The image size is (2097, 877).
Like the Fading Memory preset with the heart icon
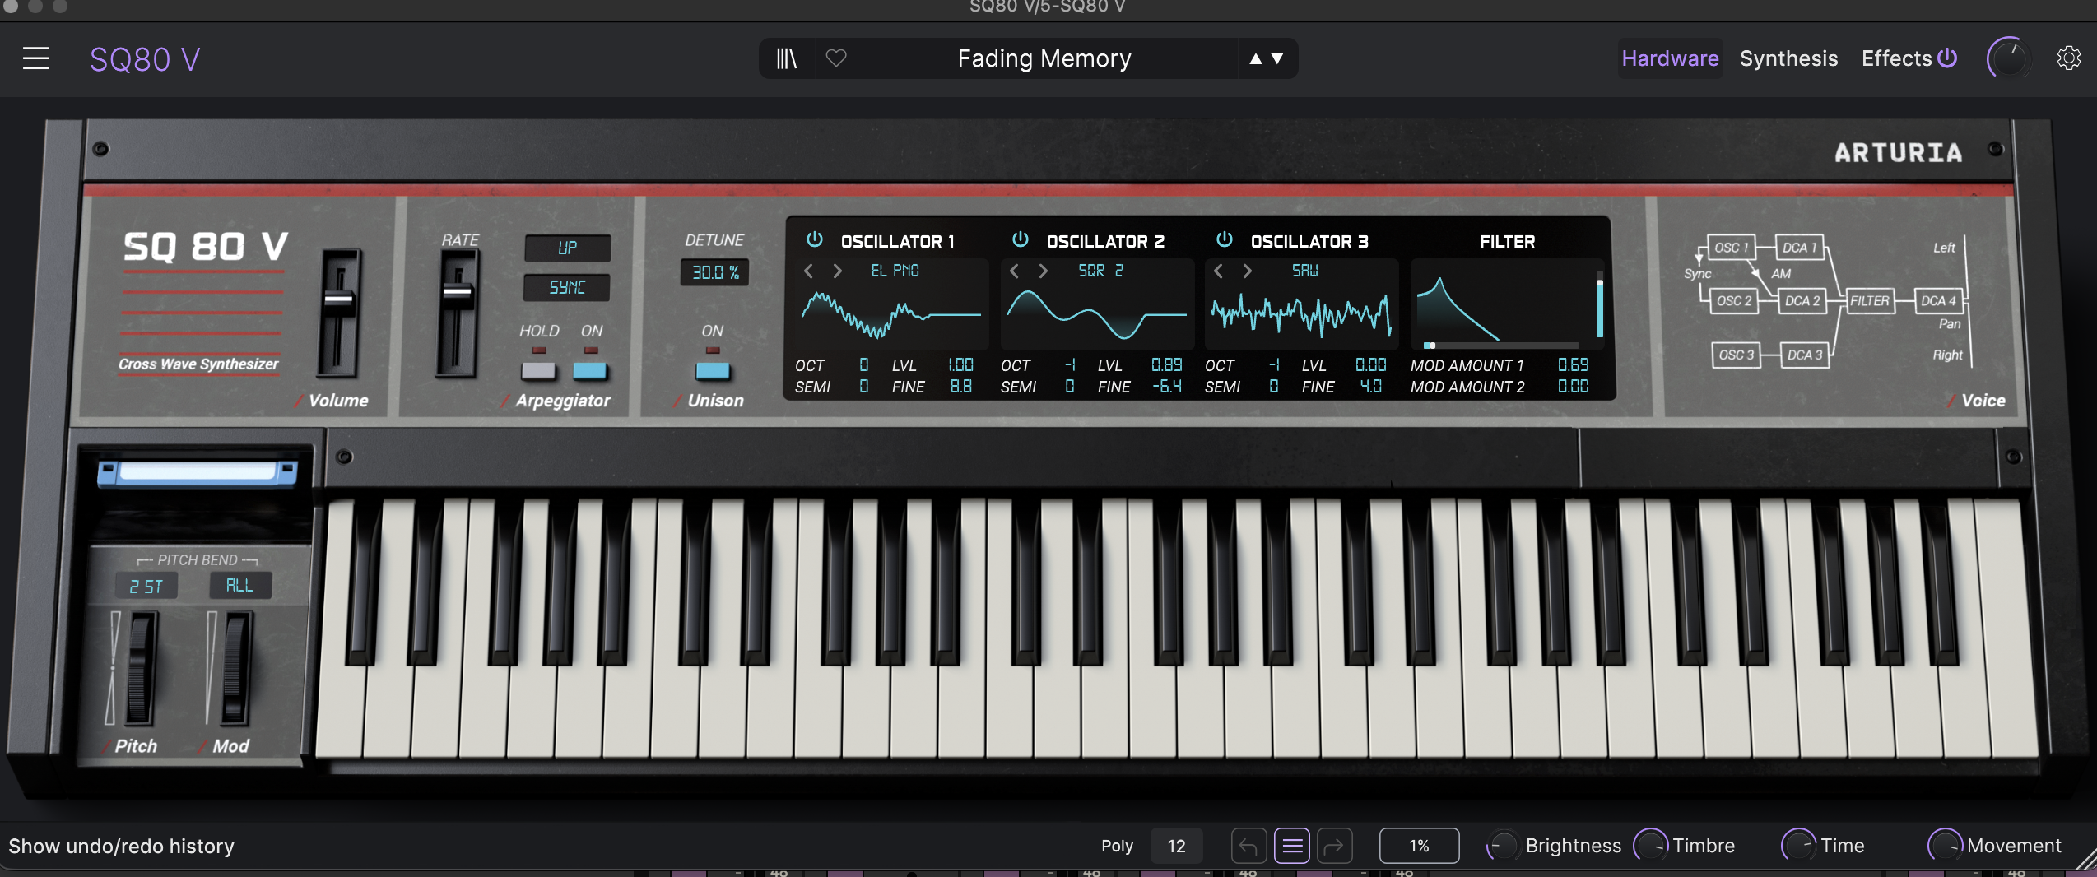point(838,58)
